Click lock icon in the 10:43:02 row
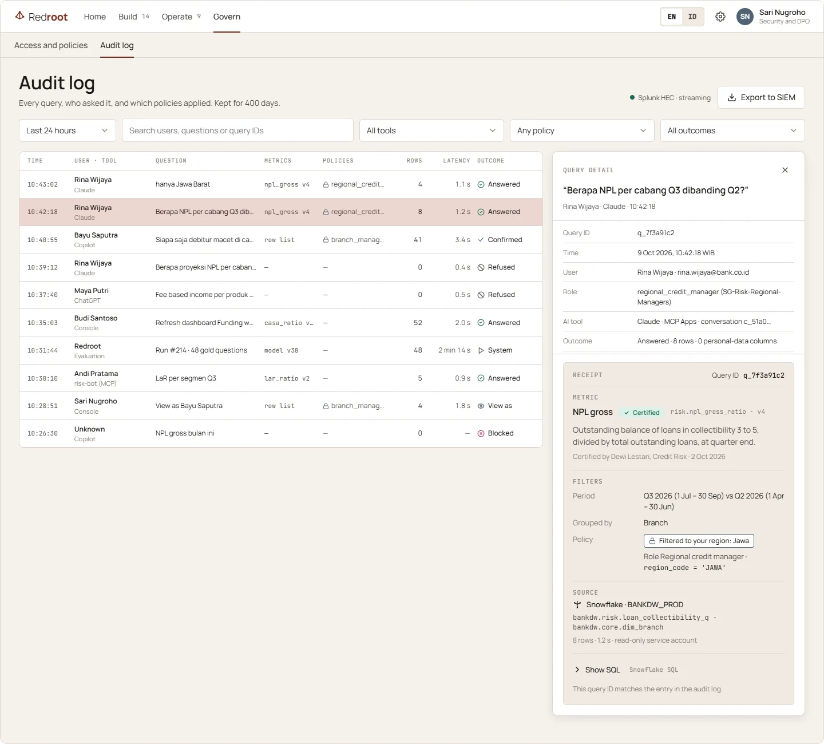The height and width of the screenshot is (744, 824). tap(326, 184)
